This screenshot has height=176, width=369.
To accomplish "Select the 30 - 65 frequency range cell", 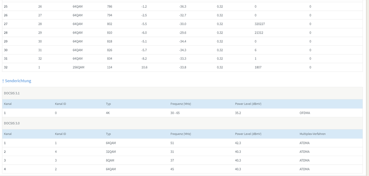I will [175, 113].
